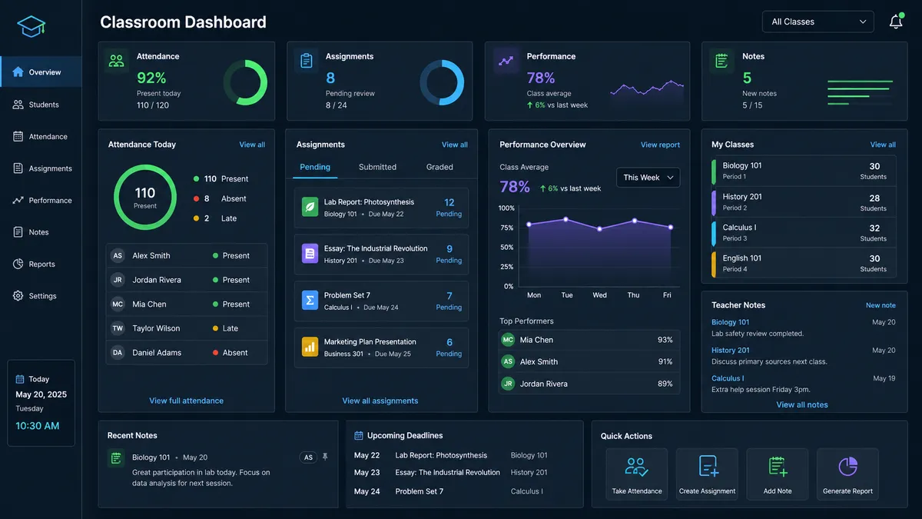Click New note in Teacher Notes
This screenshot has height=519, width=922.
(x=881, y=305)
